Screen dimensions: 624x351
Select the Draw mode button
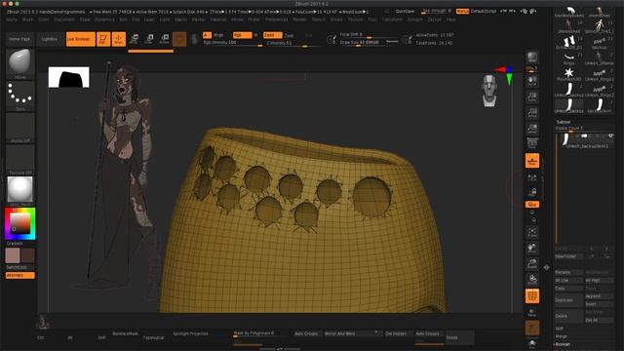coord(119,39)
